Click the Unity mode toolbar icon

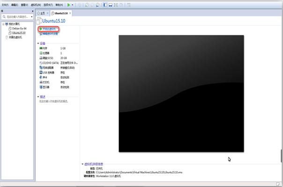point(121,5)
